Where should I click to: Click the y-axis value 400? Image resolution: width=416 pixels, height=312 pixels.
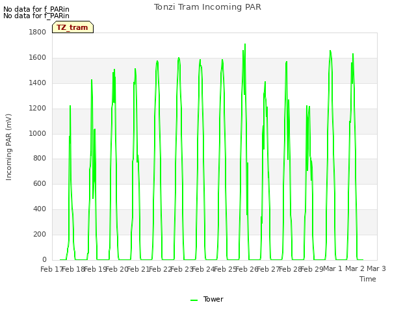tap(40, 209)
